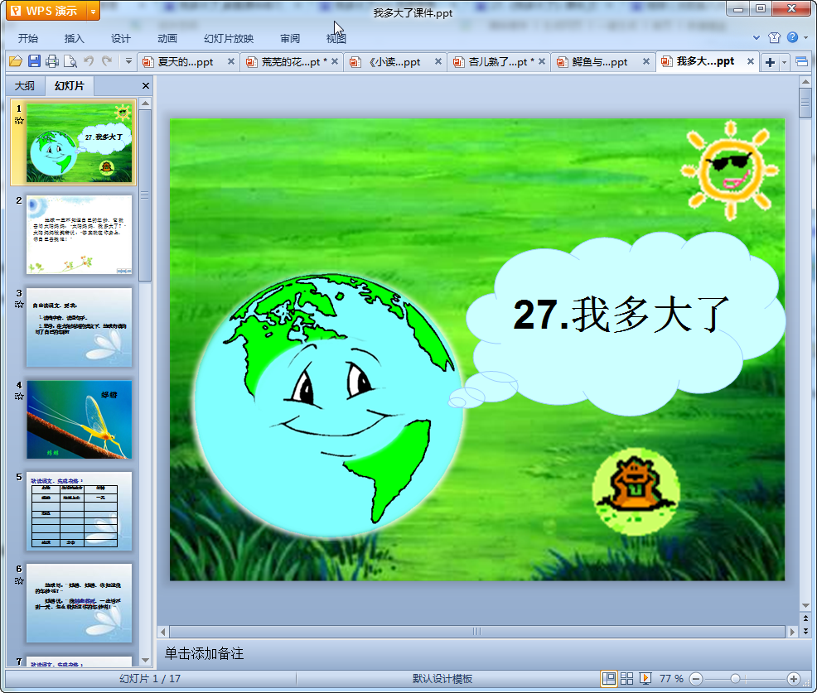
Task: Click the print icon in quick toolbar
Action: [52, 61]
